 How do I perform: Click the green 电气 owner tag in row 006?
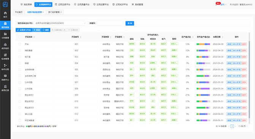coord(164,76)
